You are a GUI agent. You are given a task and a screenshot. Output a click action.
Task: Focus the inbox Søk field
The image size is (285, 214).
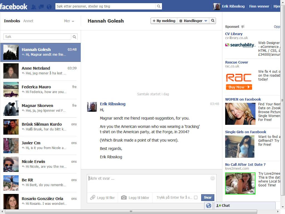[37, 37]
